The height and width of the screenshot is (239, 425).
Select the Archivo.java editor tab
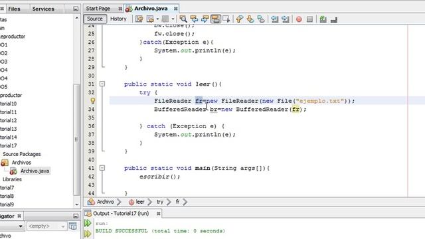click(x=151, y=9)
